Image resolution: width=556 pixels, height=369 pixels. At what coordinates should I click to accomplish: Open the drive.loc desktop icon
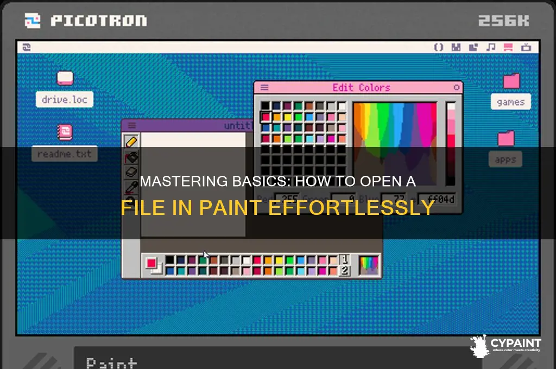pos(65,78)
